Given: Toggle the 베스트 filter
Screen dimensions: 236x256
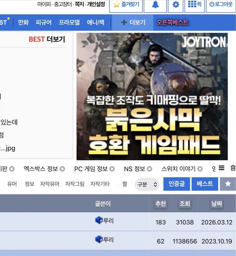Looking at the screenshot, I should (x=205, y=184).
